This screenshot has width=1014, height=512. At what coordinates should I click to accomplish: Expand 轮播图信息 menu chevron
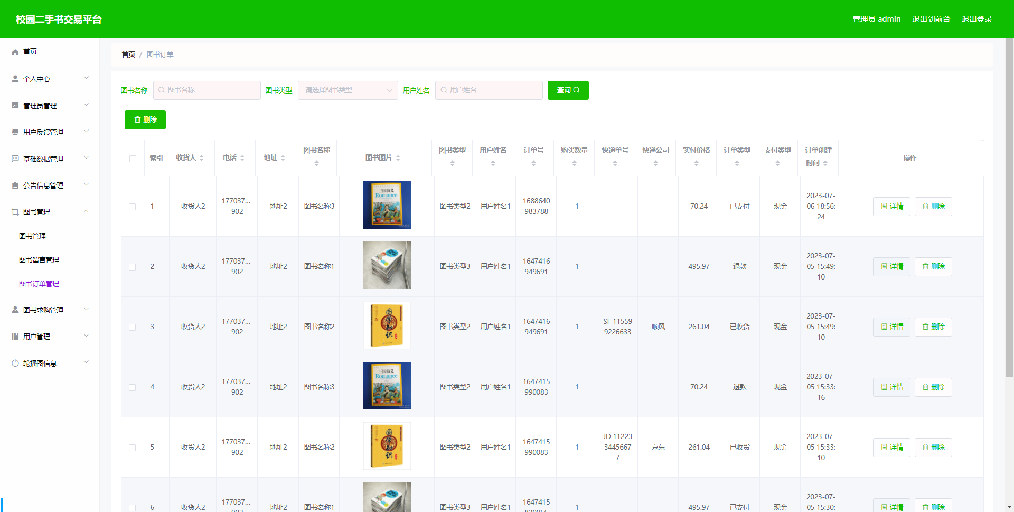(x=87, y=362)
